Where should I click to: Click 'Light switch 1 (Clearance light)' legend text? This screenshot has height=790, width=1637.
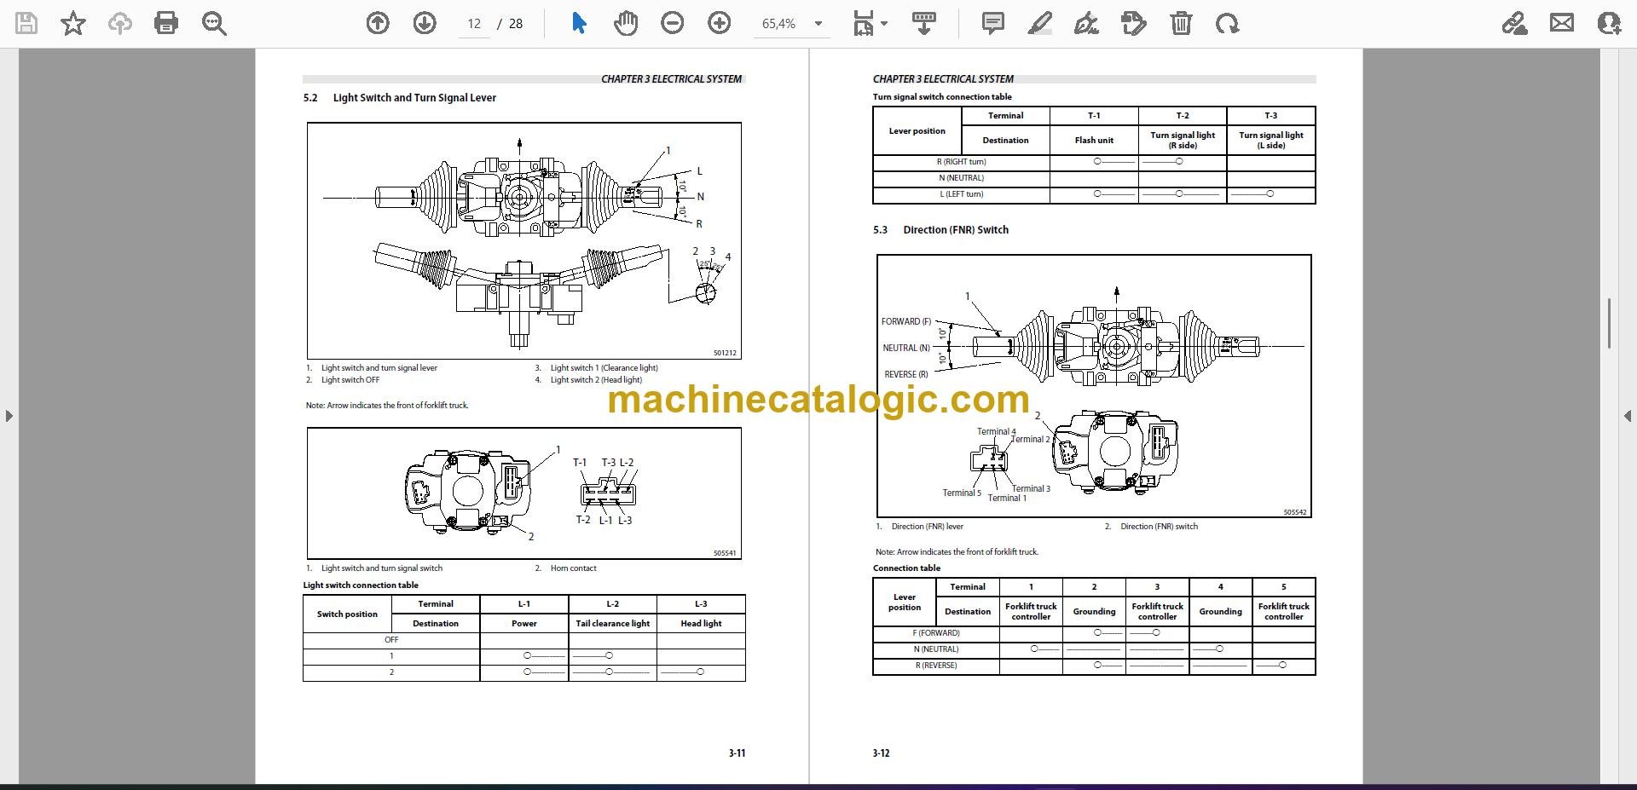604,368
